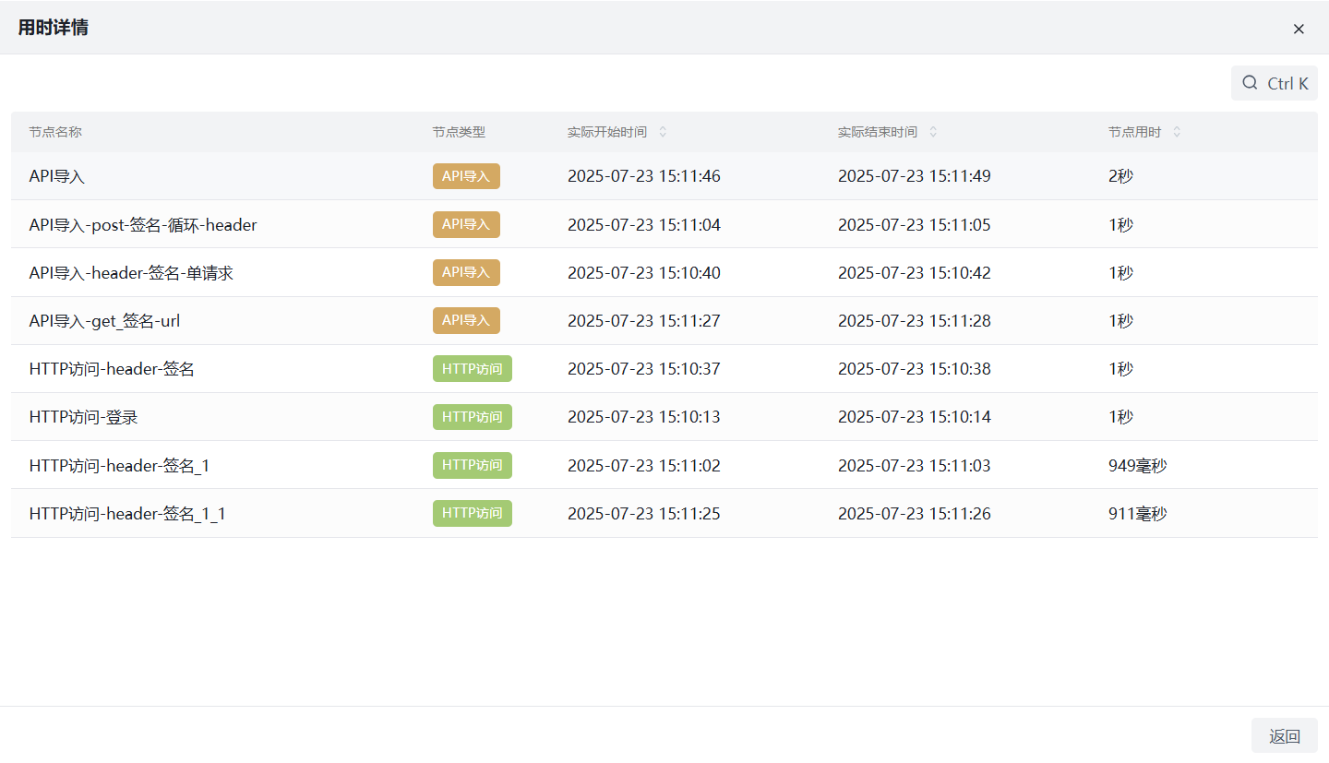Click end time 2025-07-23 15:11:03

coord(915,465)
